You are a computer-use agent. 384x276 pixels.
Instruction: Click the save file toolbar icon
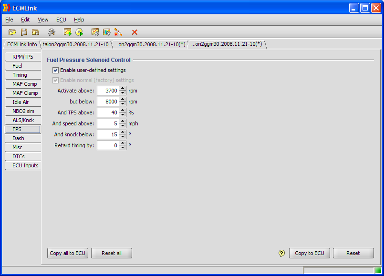(24, 32)
